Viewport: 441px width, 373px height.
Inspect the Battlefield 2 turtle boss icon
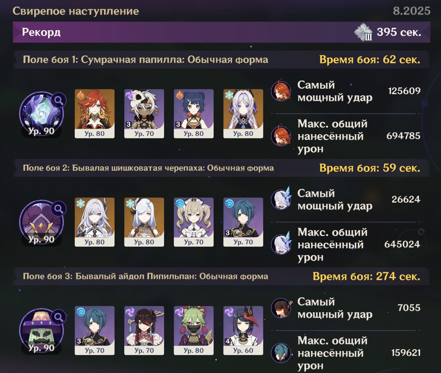coord(41,222)
